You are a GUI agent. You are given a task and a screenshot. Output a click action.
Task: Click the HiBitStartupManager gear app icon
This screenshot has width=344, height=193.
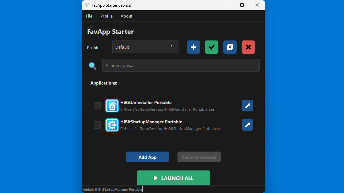tap(112, 125)
